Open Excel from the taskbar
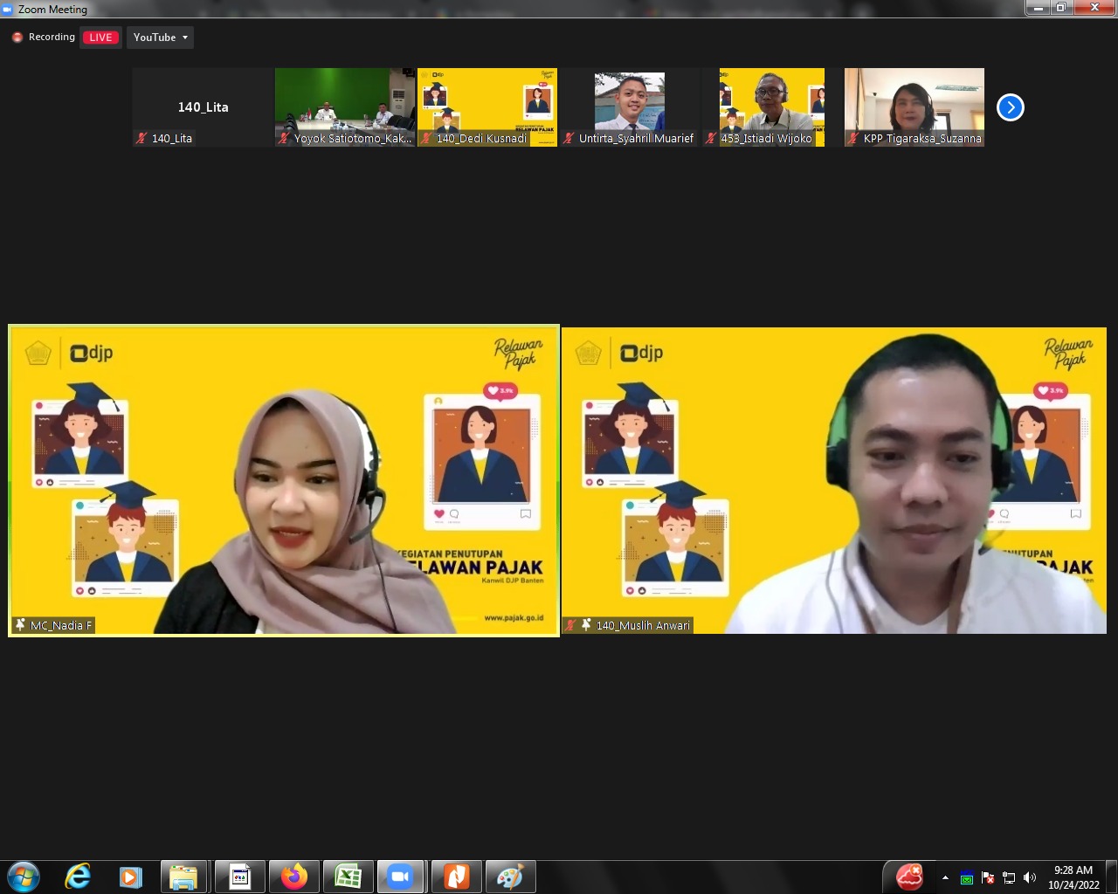Screen dimensions: 1118x894 click(x=349, y=877)
